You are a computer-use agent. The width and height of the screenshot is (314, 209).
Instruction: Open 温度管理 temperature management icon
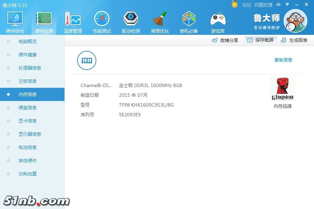click(73, 22)
